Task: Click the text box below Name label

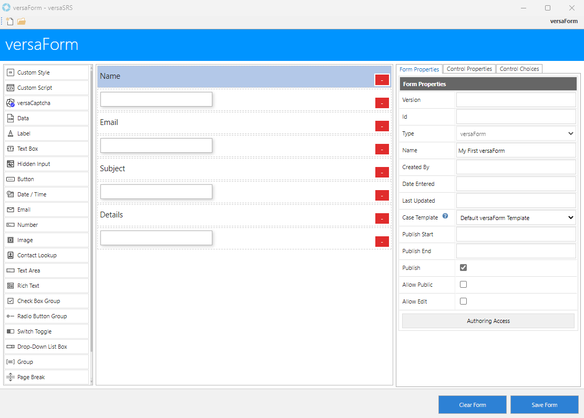Action: (x=156, y=99)
